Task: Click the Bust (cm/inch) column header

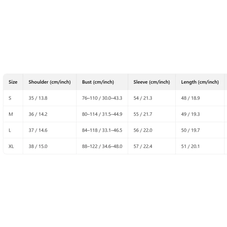Action: tap(98, 82)
